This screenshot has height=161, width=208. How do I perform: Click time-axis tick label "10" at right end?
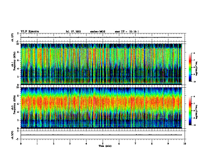(185, 144)
